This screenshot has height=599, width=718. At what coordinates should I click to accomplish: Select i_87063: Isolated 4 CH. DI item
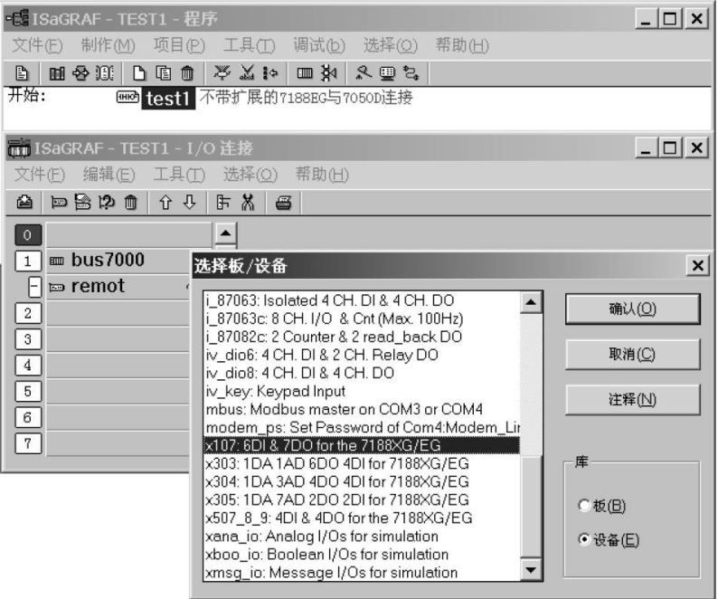click(362, 300)
